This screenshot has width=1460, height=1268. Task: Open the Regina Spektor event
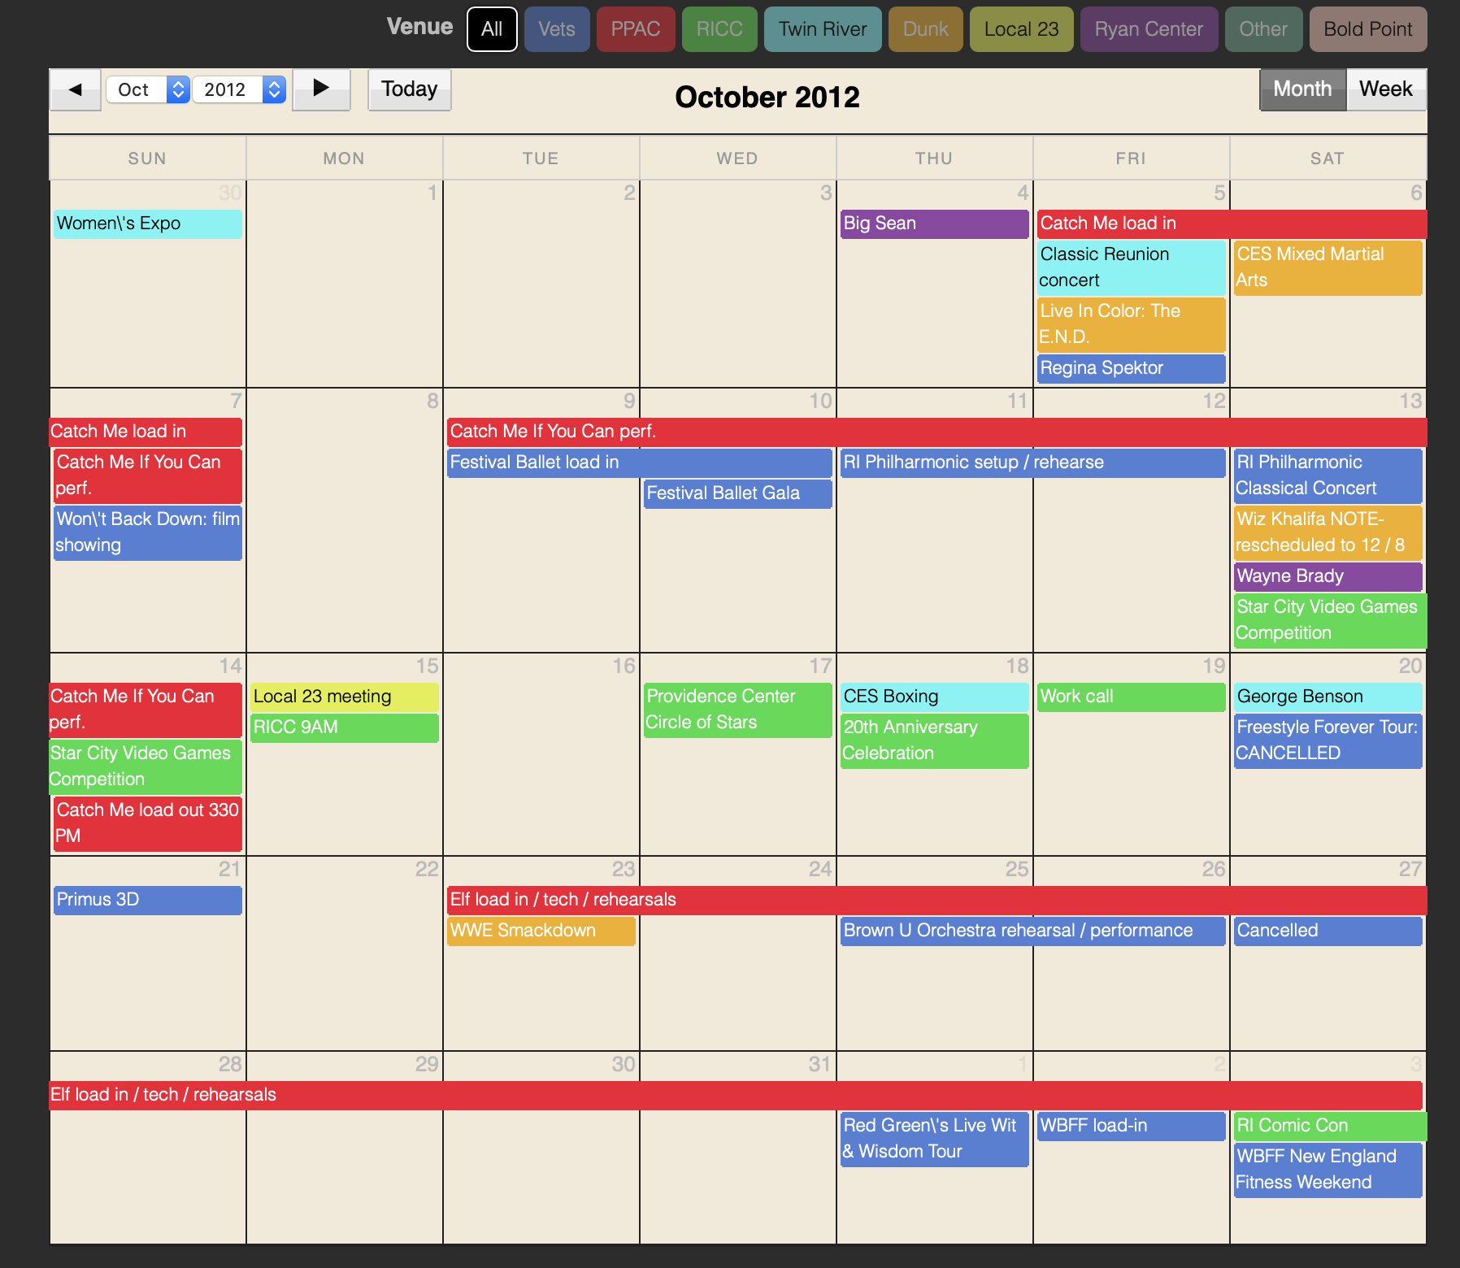point(1130,368)
